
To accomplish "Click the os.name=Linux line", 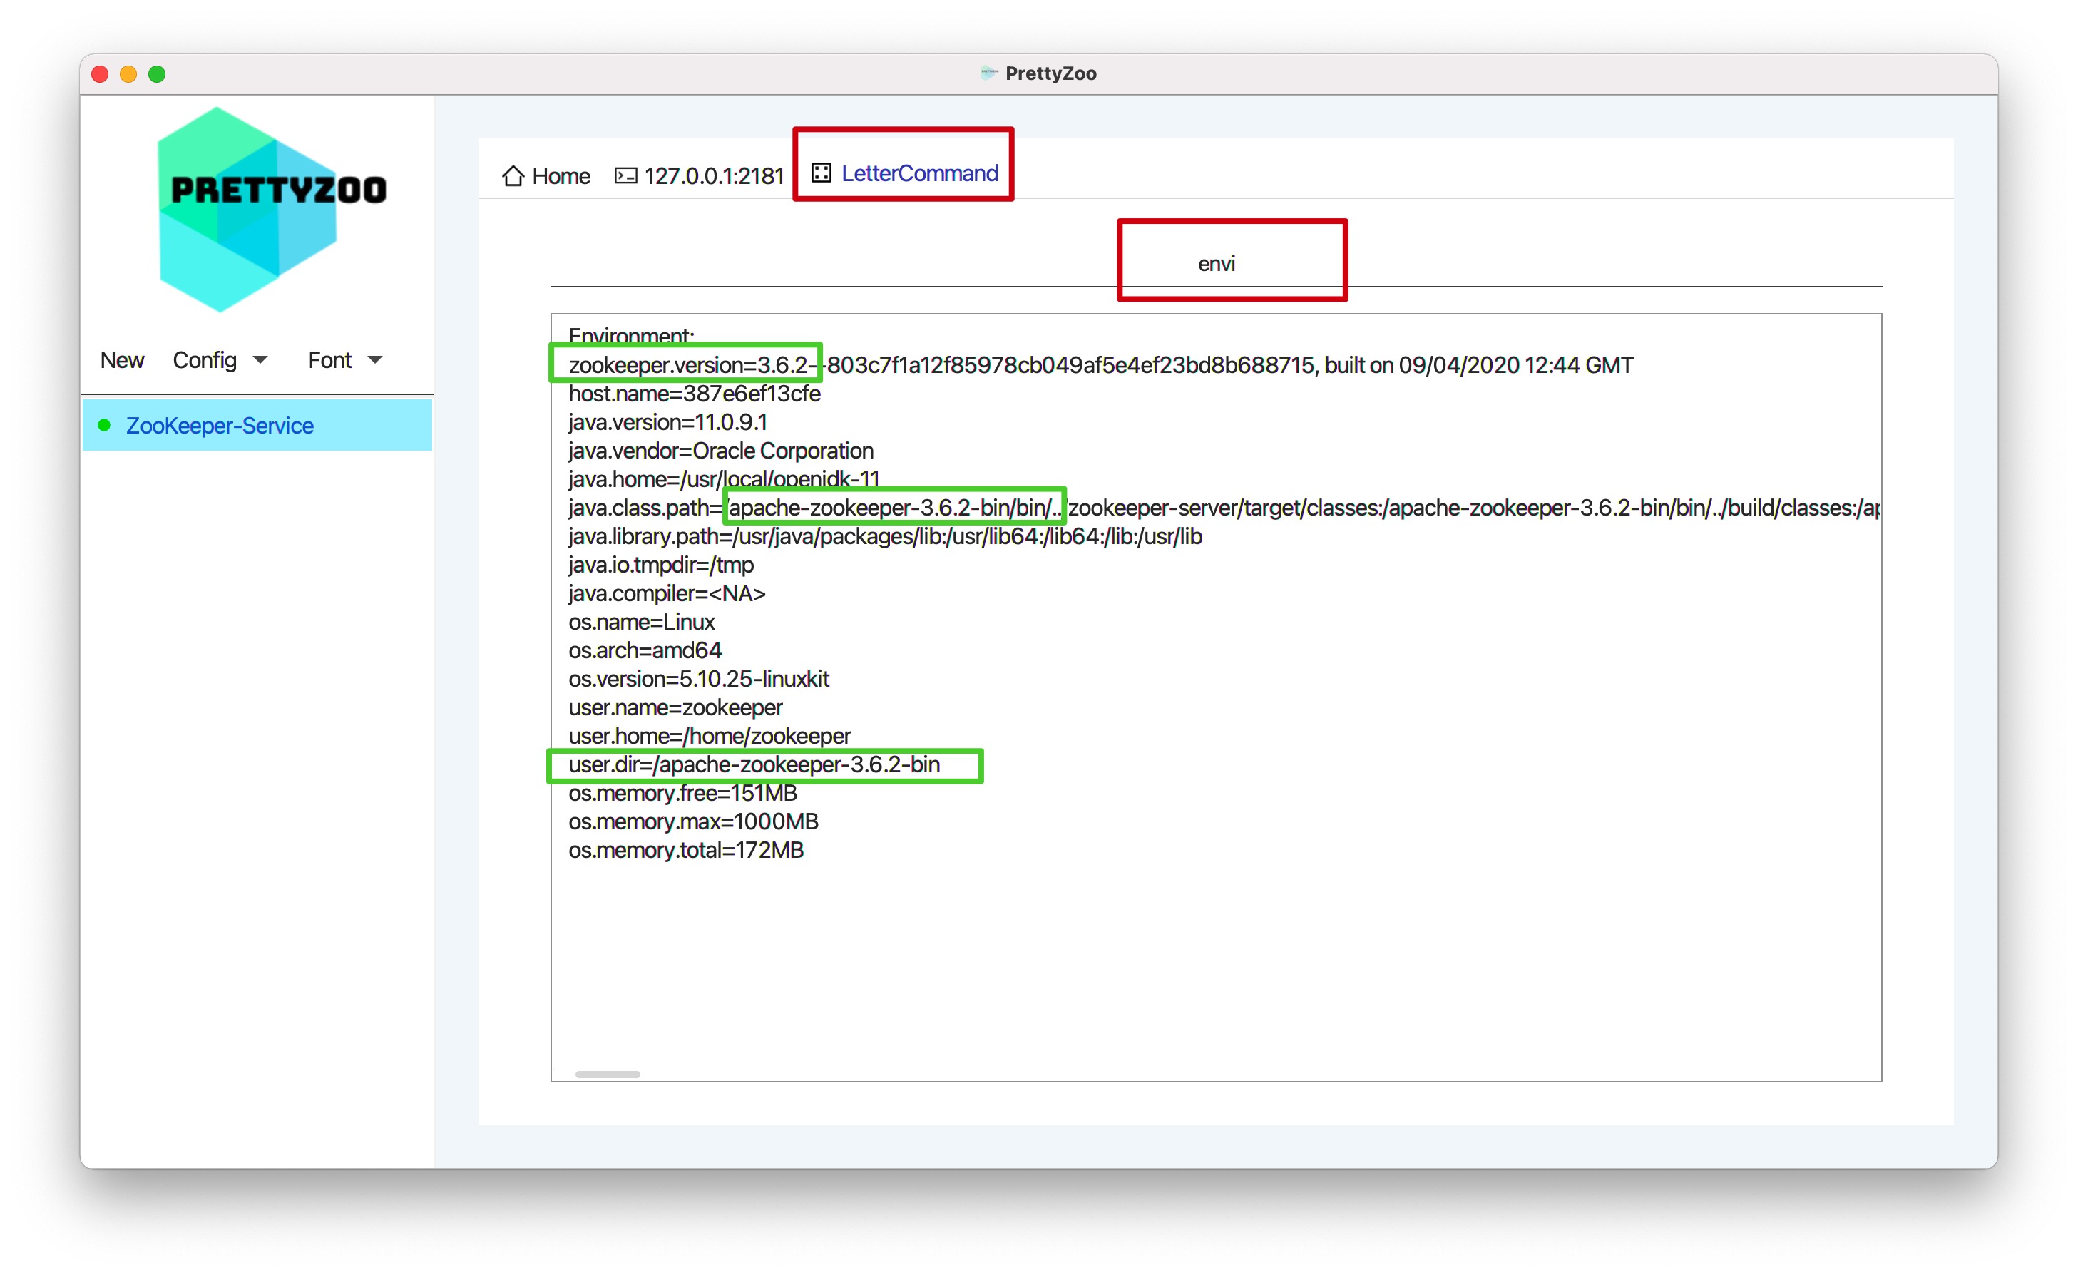I will pos(642,623).
